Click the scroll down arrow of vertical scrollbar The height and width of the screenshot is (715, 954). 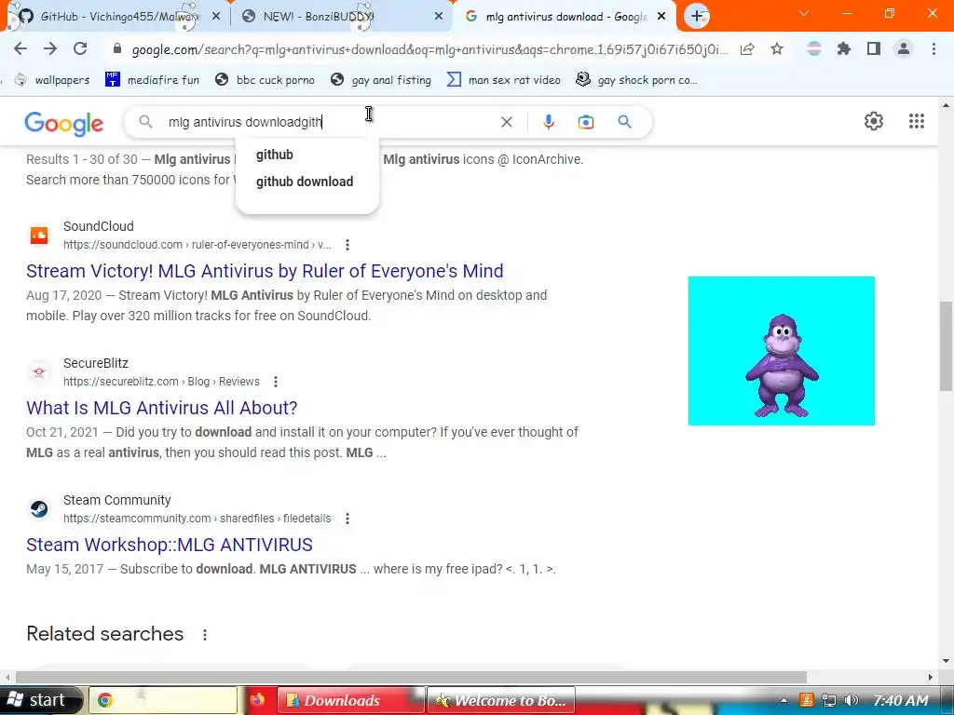(x=947, y=661)
